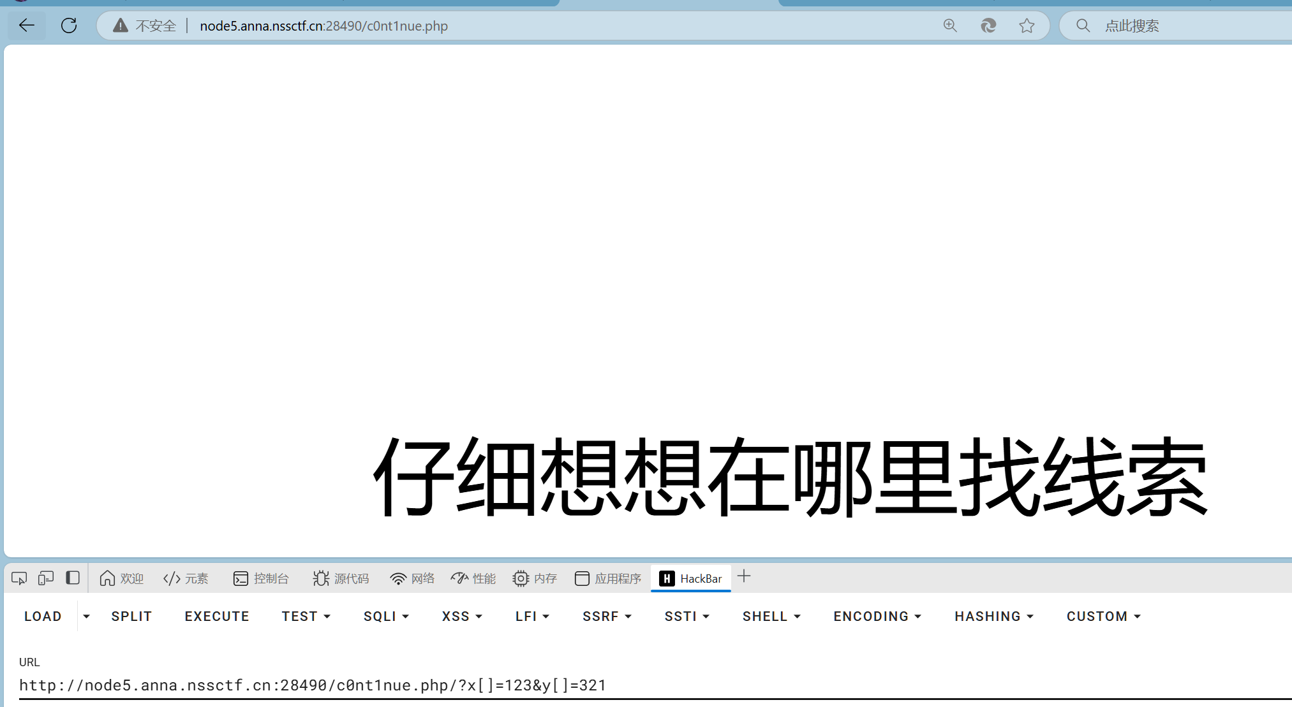The image size is (1292, 707).
Task: Expand the ENCODING dropdown menu
Action: (877, 616)
